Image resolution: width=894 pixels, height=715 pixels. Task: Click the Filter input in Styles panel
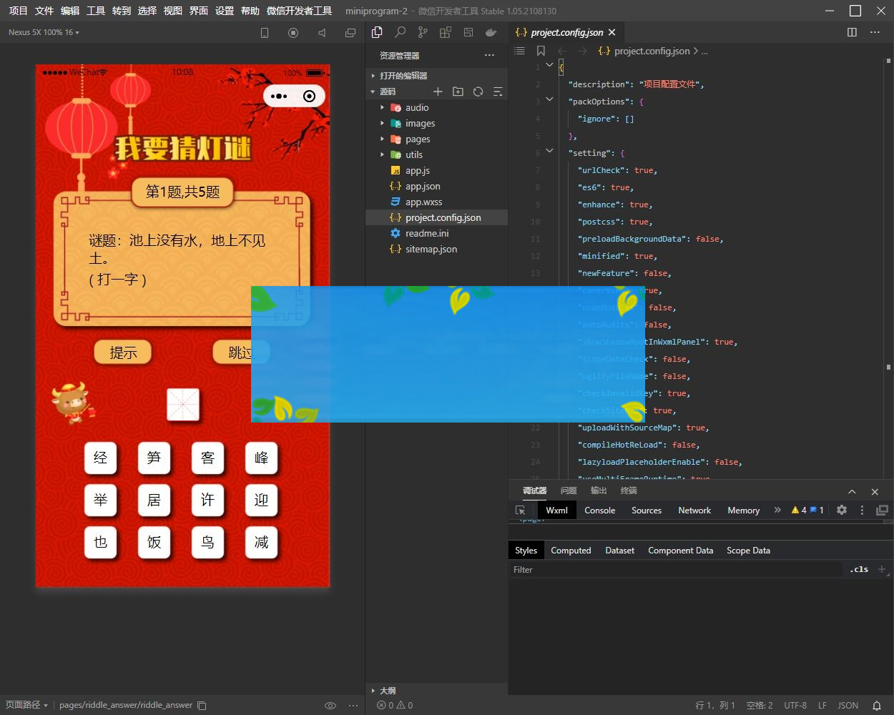click(644, 569)
